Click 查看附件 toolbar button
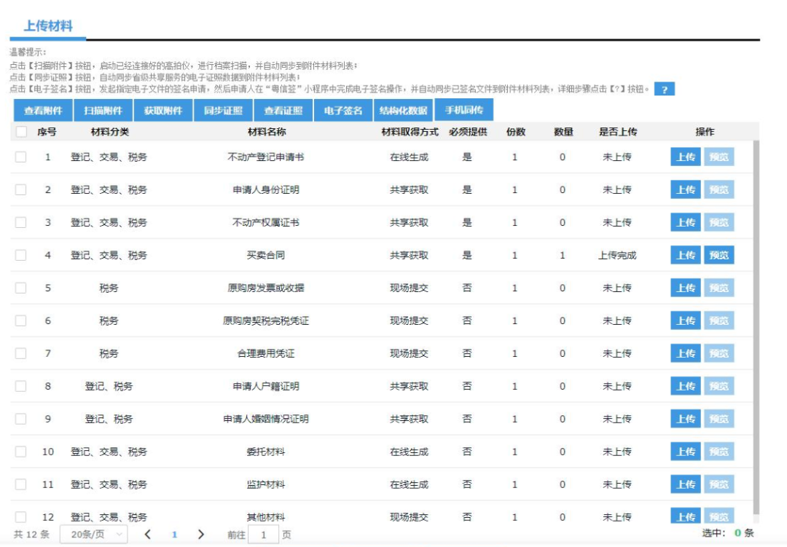787x547 pixels. [43, 111]
